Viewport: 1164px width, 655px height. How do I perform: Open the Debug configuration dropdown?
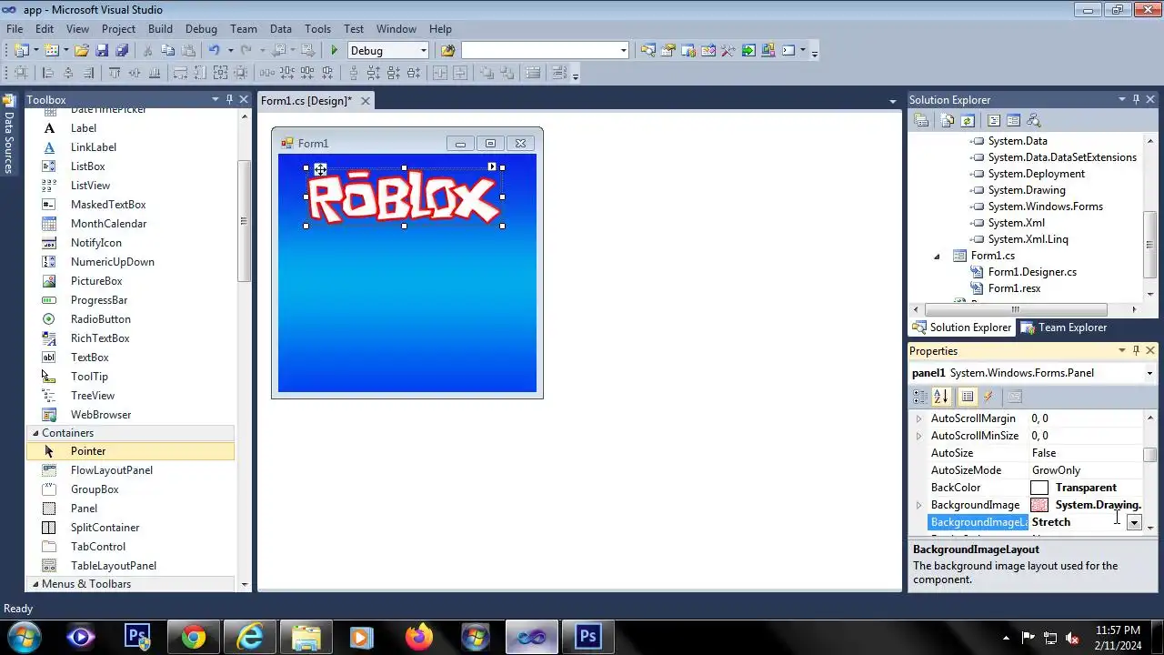[423, 50]
